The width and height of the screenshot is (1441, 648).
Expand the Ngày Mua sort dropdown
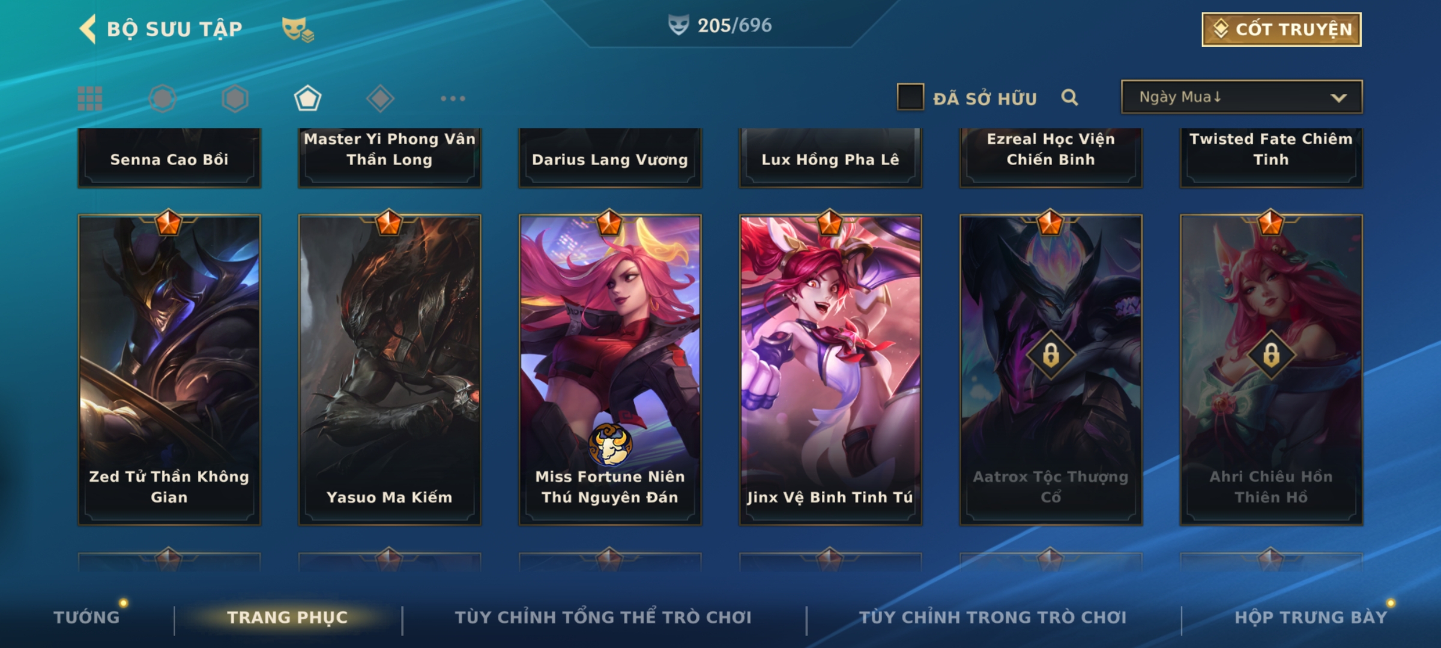point(1242,97)
